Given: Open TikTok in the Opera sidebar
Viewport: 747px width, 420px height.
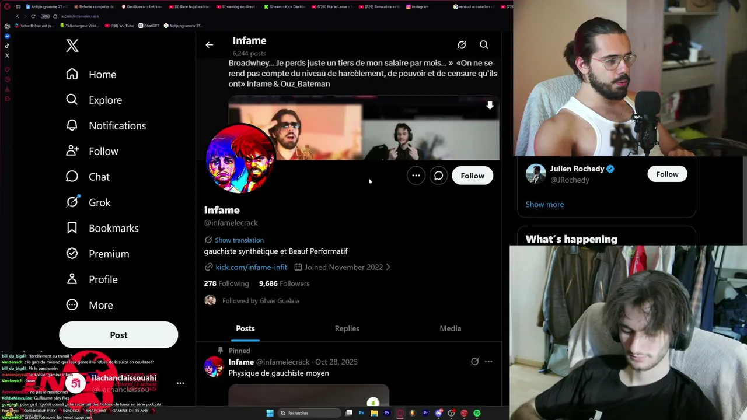Looking at the screenshot, I should [7, 45].
